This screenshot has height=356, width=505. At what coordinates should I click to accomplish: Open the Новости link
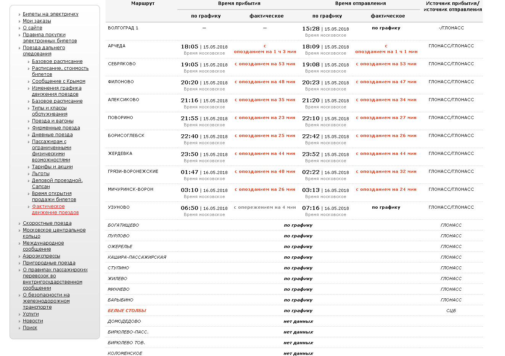click(33, 321)
